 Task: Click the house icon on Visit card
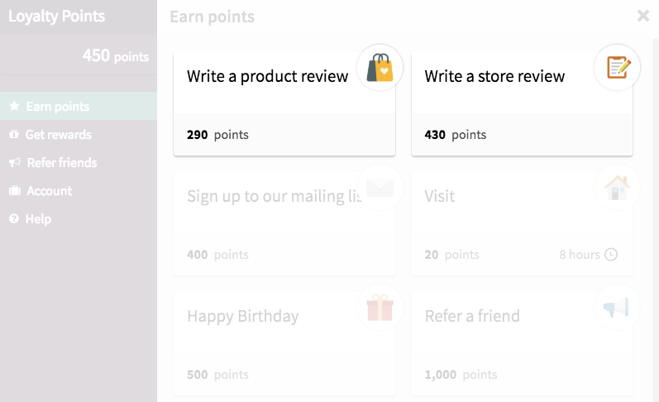click(617, 188)
